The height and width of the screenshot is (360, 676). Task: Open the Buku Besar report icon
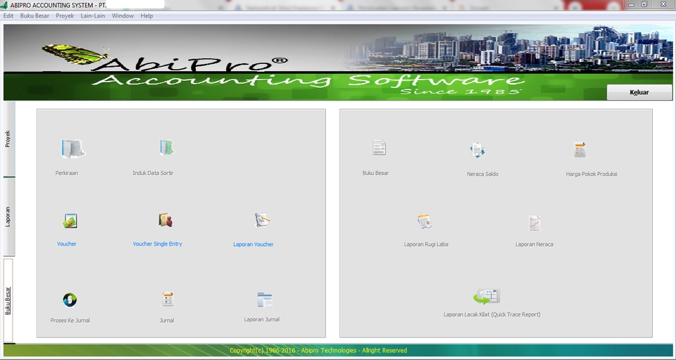379,148
